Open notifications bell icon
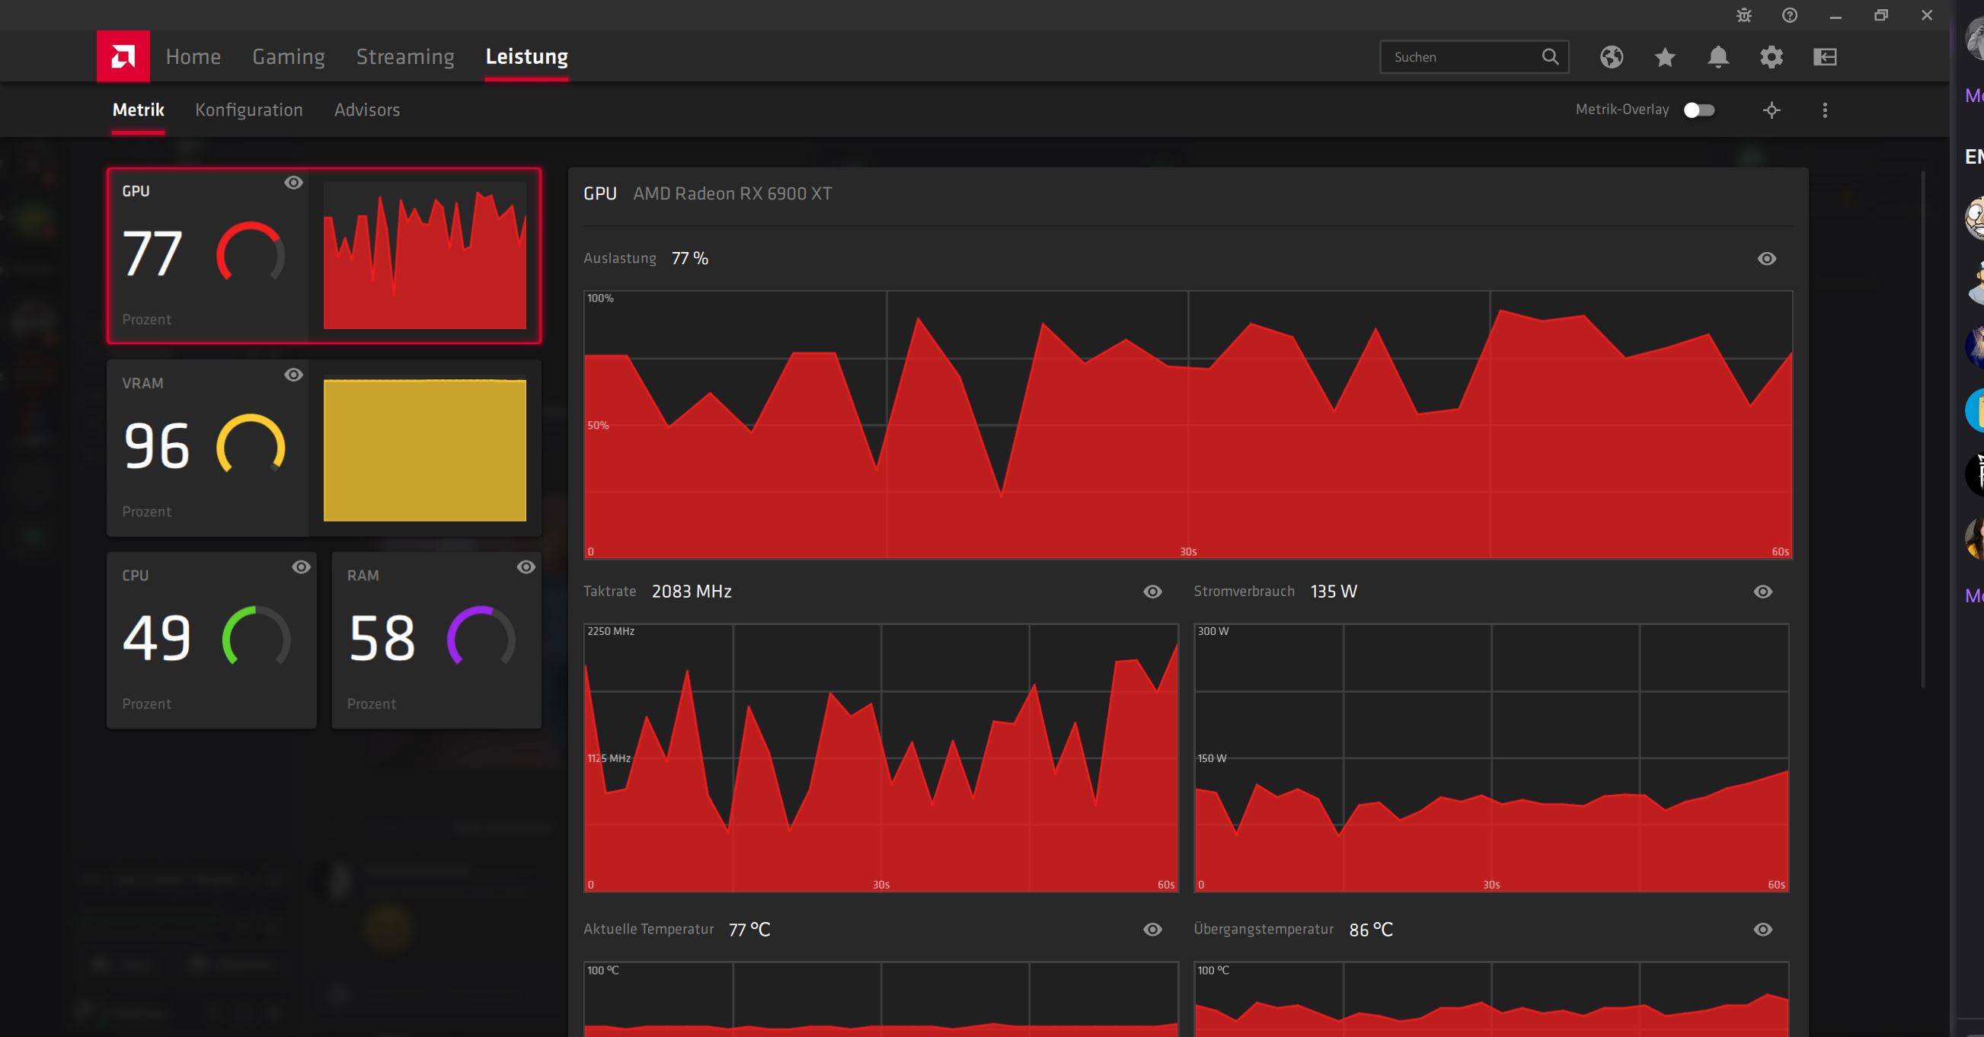 point(1718,57)
